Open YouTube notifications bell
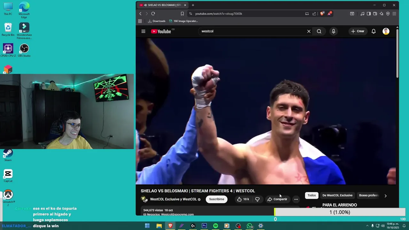Viewport: 409px width, 230px height. coord(374,31)
